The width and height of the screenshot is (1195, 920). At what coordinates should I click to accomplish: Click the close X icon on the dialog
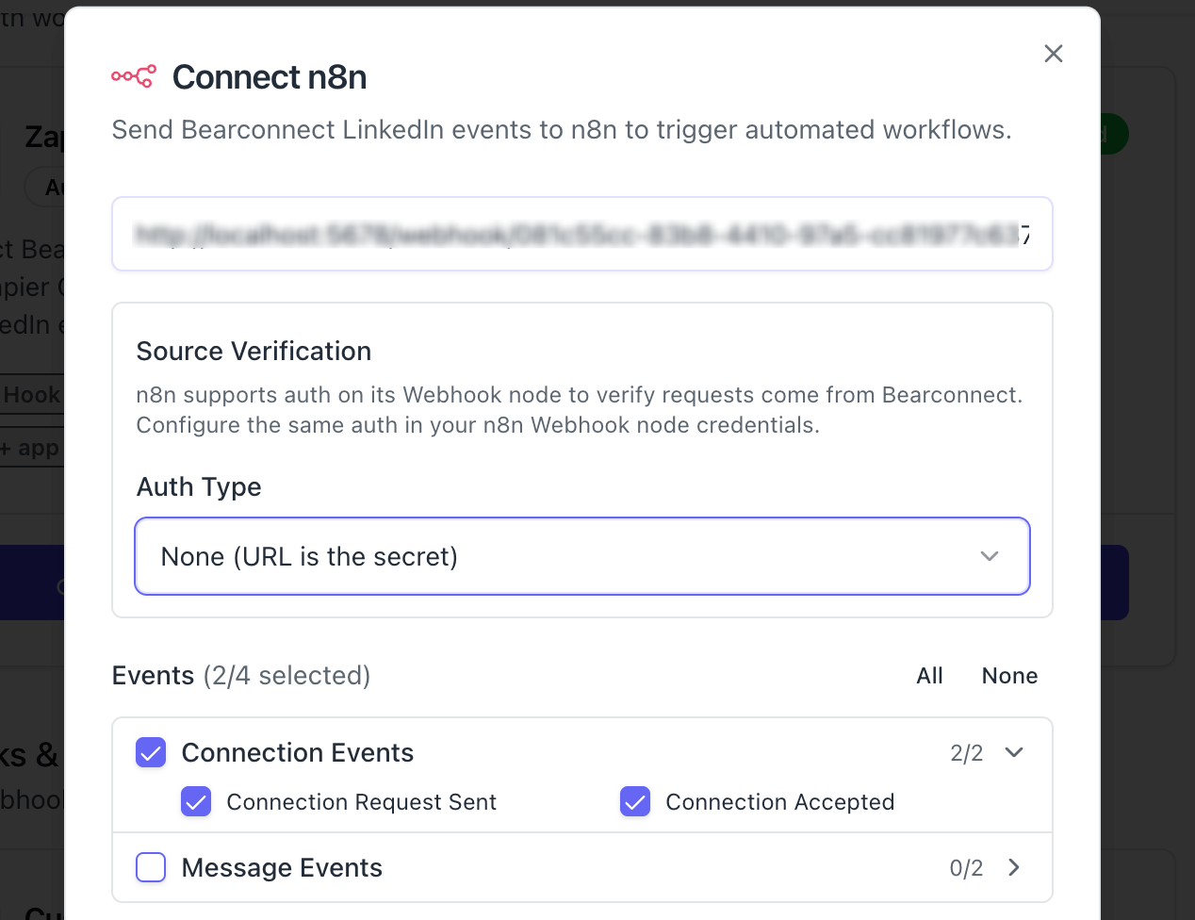(x=1053, y=54)
